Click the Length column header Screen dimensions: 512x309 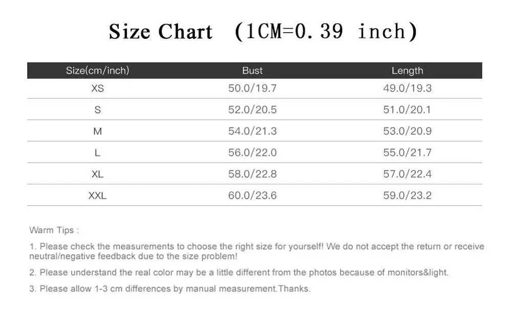[407, 71]
